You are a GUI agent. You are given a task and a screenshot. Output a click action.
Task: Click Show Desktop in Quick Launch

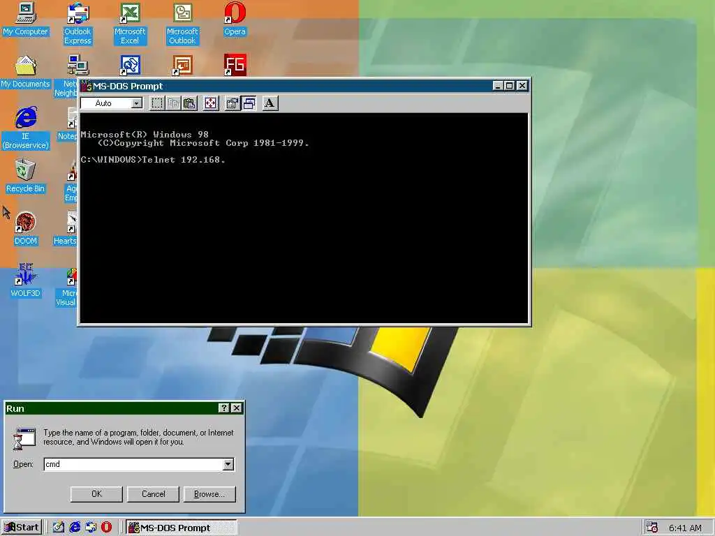tap(59, 528)
